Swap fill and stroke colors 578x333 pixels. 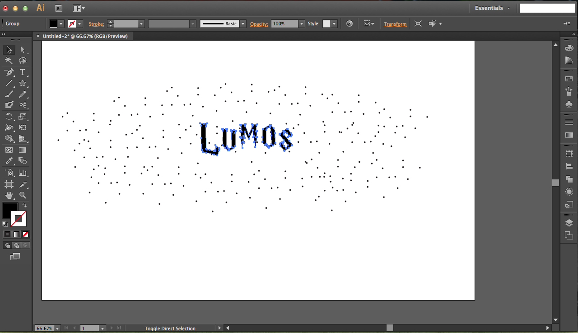tap(24, 206)
